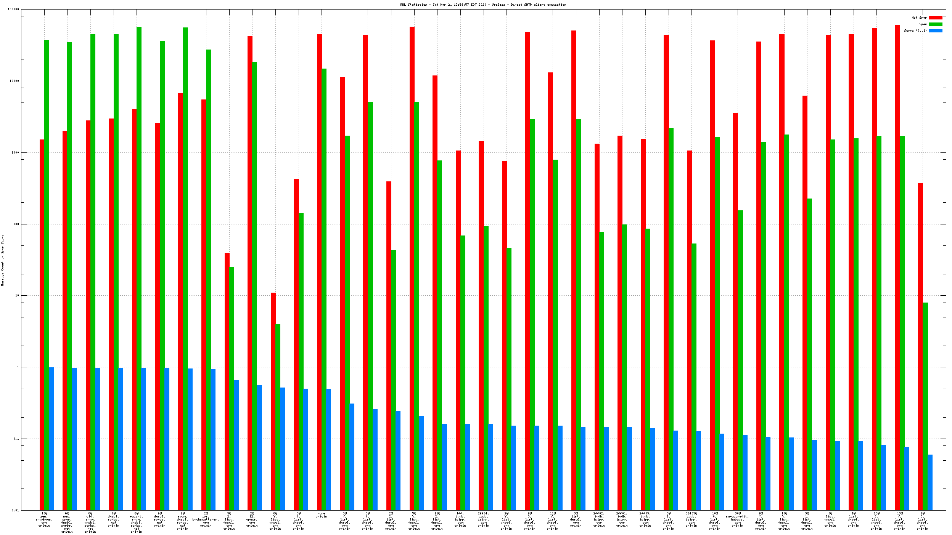Click the 0.01 y-axis tick label

click(x=15, y=510)
